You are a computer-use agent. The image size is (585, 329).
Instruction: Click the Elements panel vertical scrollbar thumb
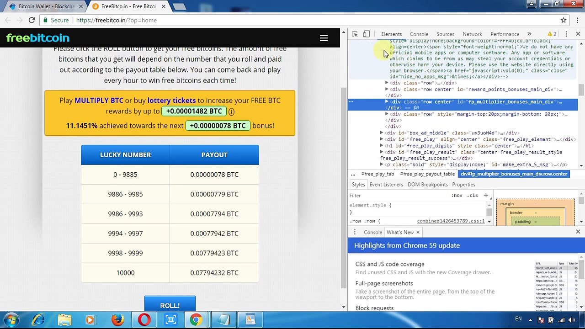coord(581,90)
